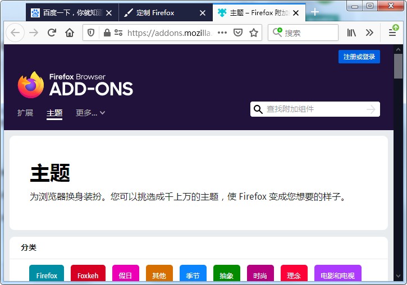Open the 电影和电视 category
The width and height of the screenshot is (407, 285).
tap(338, 274)
